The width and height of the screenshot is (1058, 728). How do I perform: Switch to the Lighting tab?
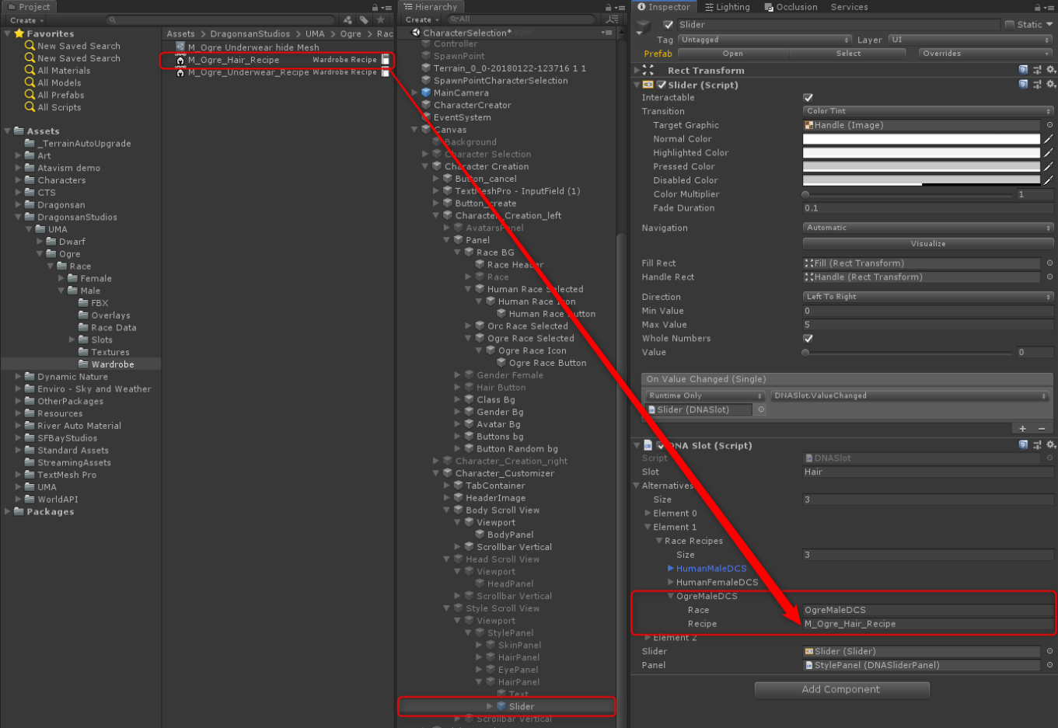(x=727, y=7)
